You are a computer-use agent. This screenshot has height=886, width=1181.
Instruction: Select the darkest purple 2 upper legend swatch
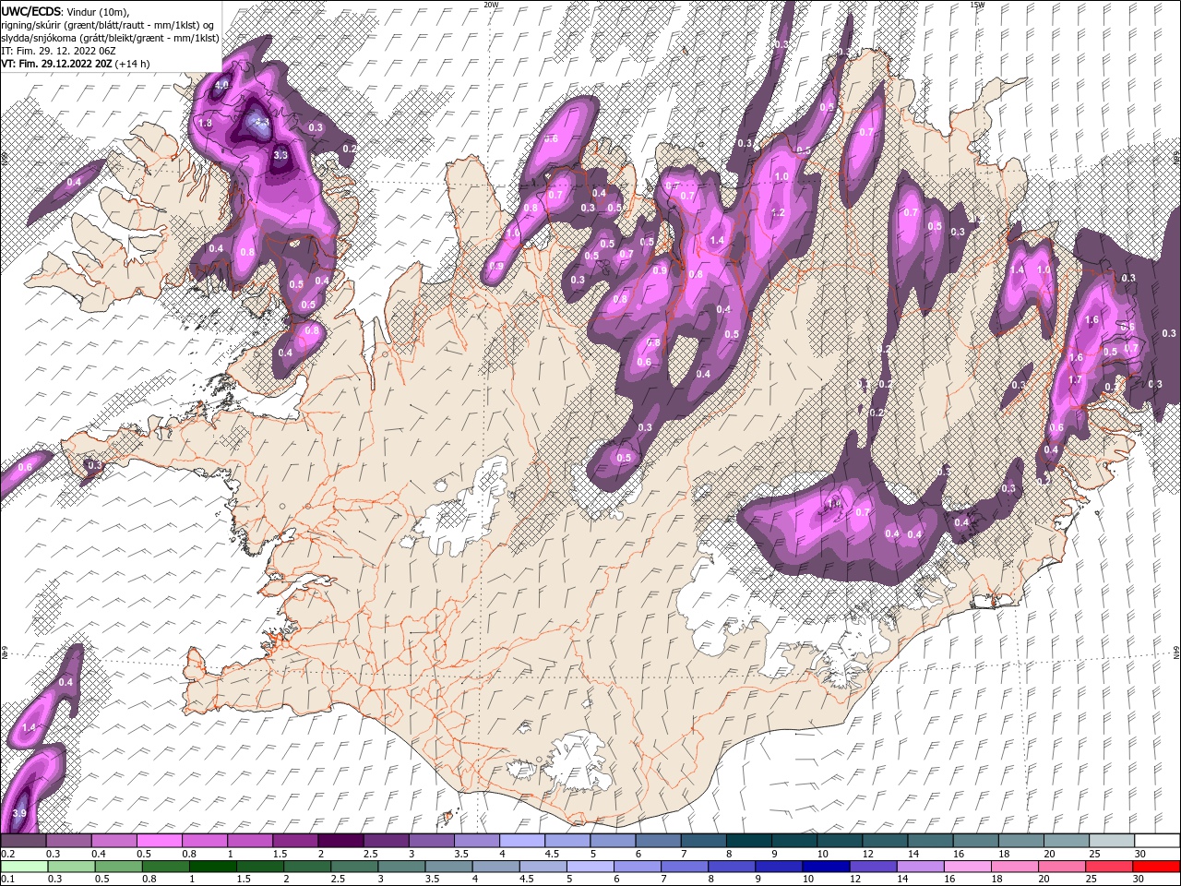click(x=340, y=840)
